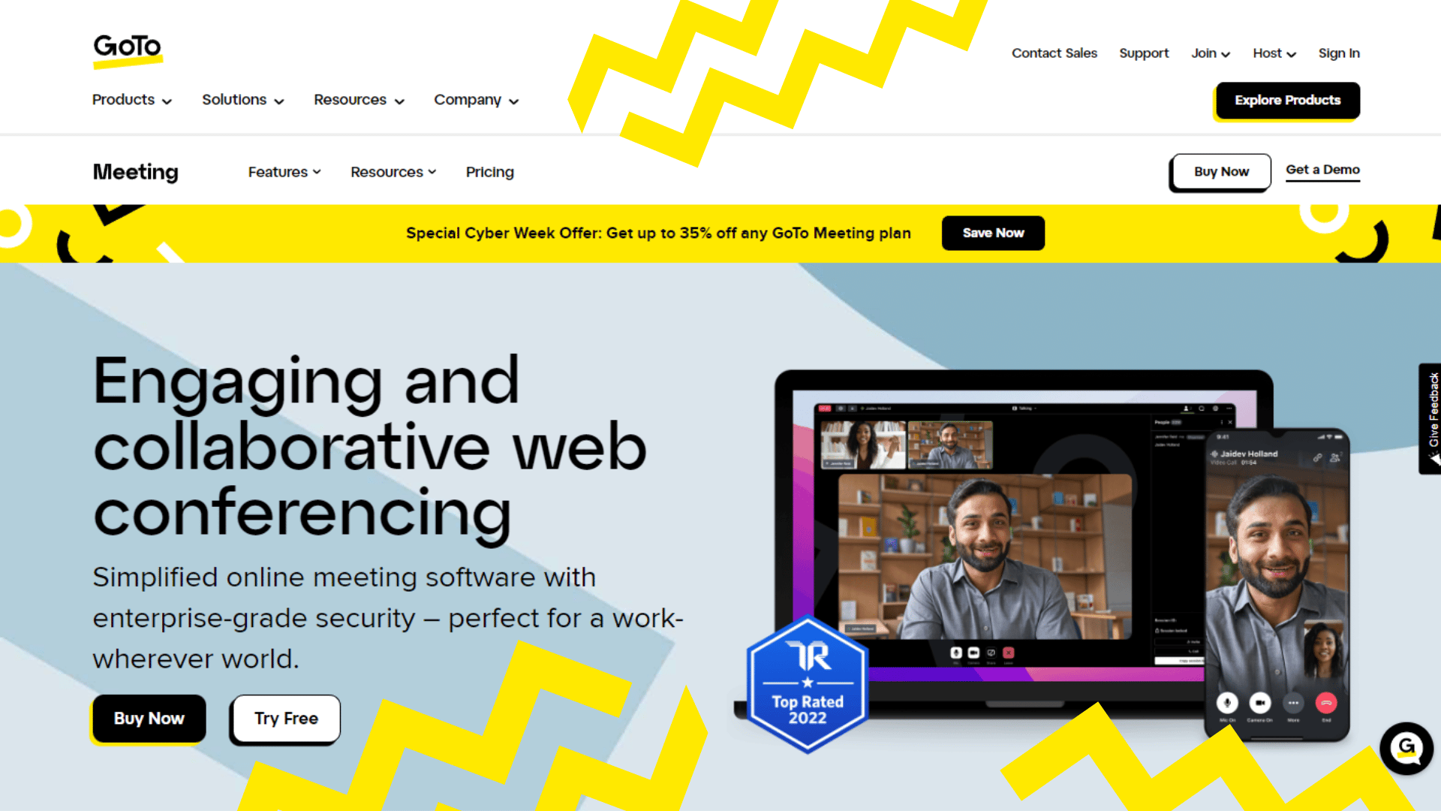This screenshot has height=811, width=1441.
Task: Toggle the Host dropdown menu
Action: [1274, 53]
